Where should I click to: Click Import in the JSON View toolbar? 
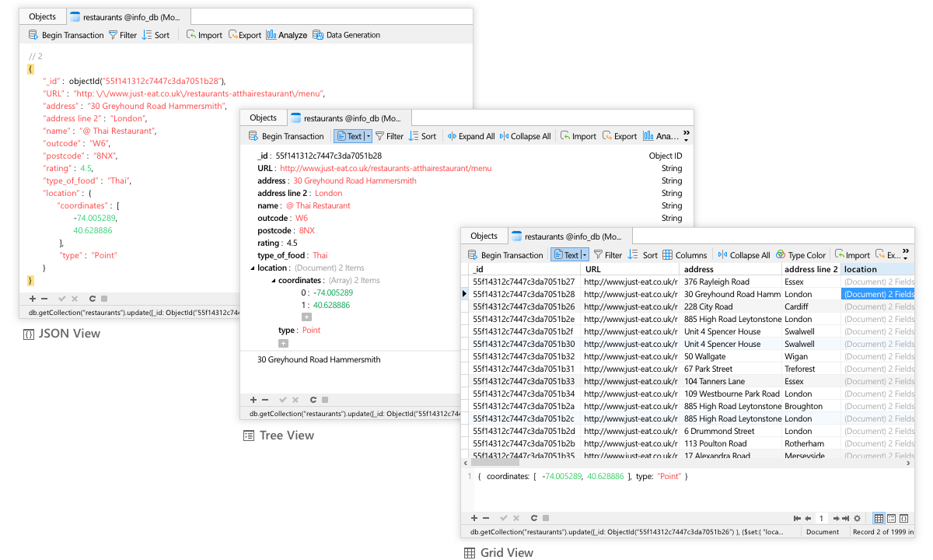[x=204, y=35]
